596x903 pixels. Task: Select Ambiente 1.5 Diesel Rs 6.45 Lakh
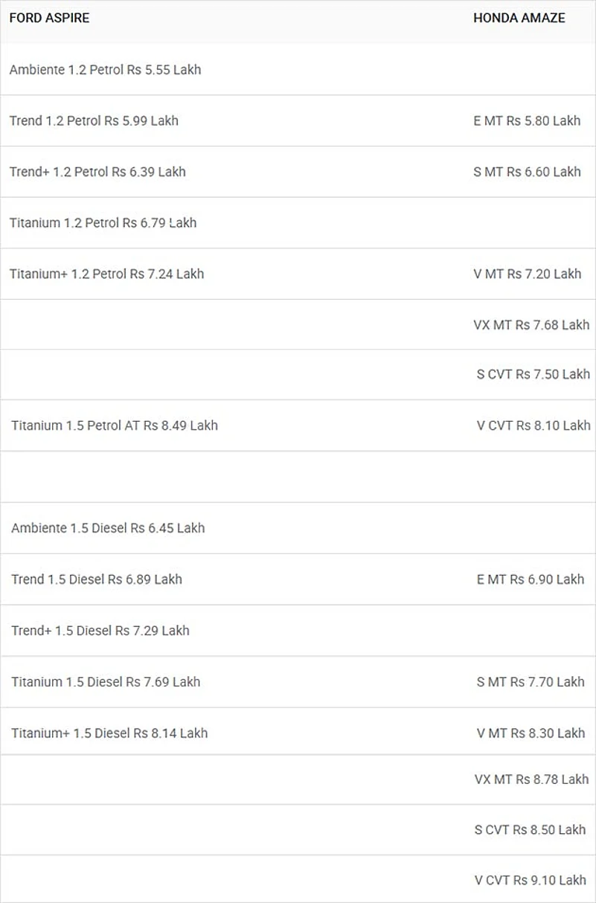[108, 528]
